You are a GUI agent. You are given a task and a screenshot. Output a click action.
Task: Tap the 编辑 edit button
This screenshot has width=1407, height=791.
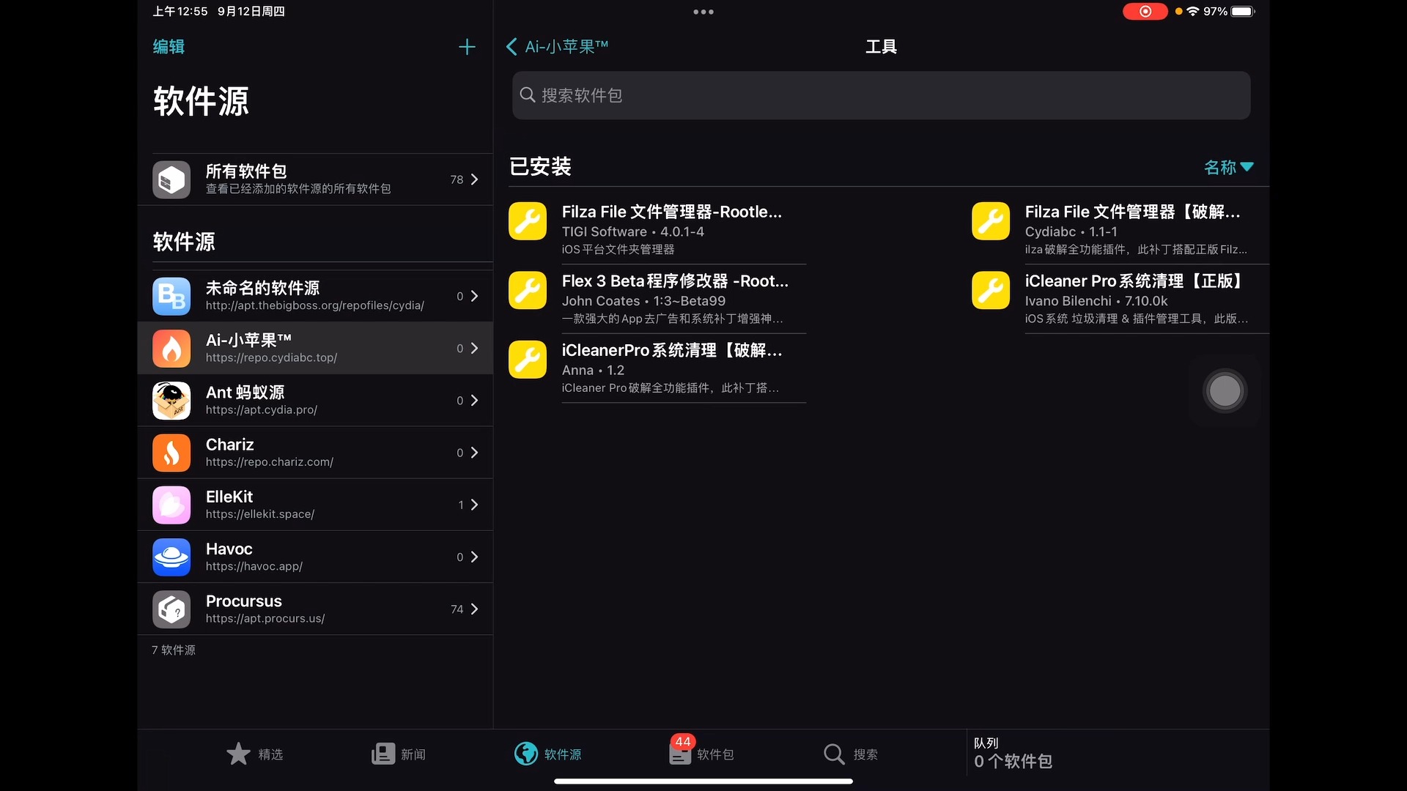(x=169, y=47)
